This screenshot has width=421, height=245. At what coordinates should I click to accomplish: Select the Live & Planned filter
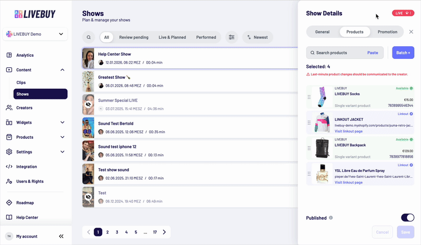(x=172, y=37)
